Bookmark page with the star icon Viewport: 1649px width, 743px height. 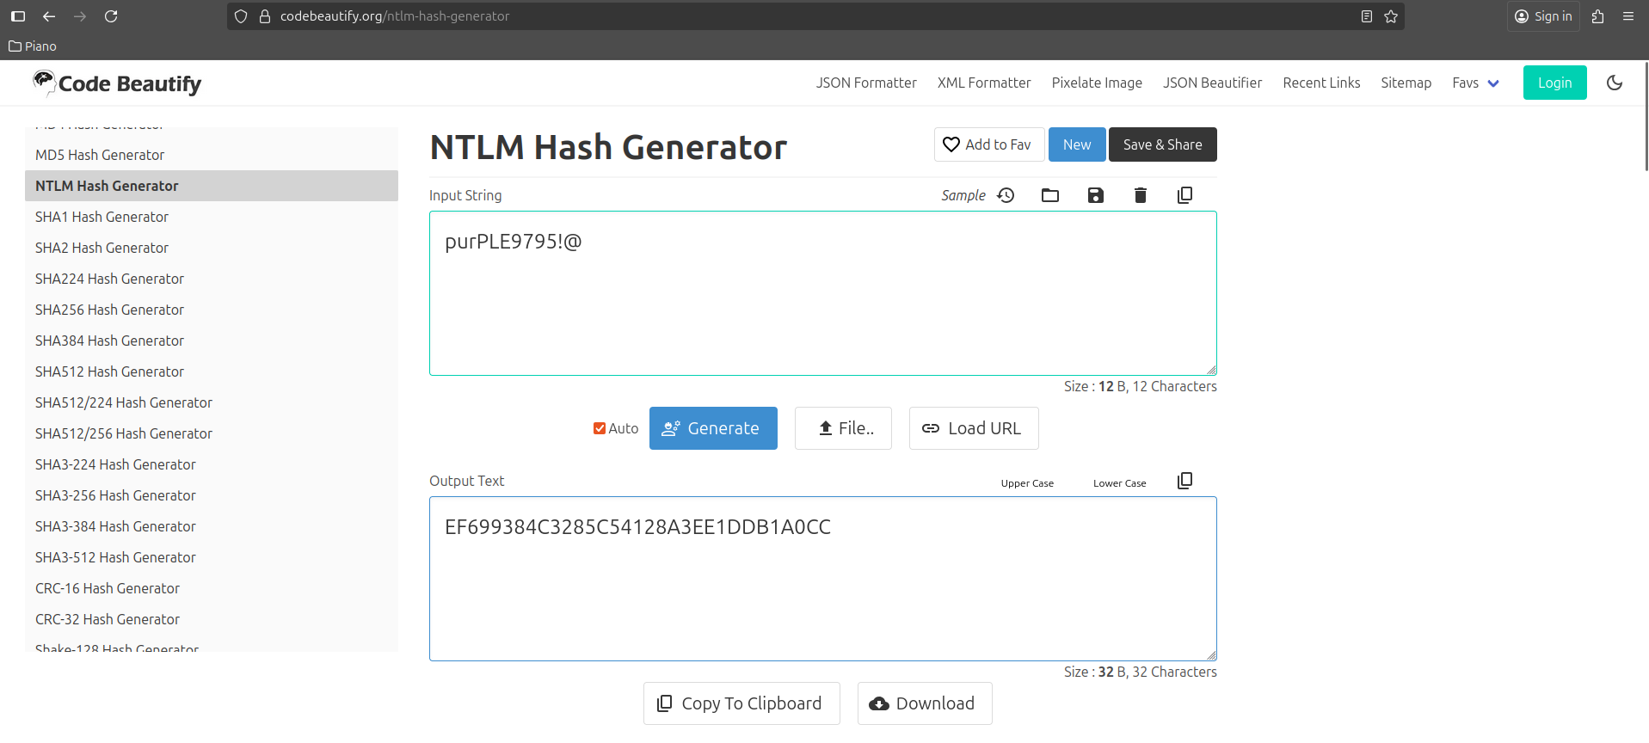tap(1391, 16)
